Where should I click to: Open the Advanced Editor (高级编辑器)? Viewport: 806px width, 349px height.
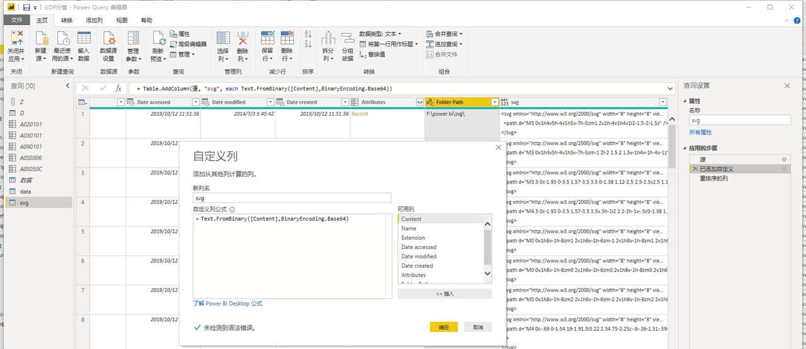(x=188, y=44)
